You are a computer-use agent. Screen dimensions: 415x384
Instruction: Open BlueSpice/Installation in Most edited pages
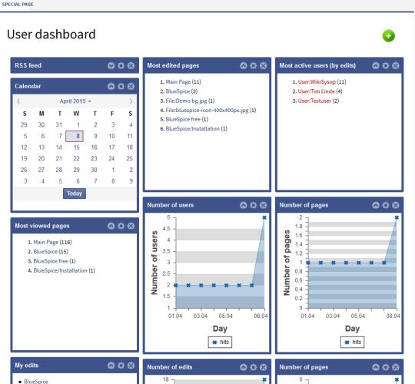click(x=193, y=129)
